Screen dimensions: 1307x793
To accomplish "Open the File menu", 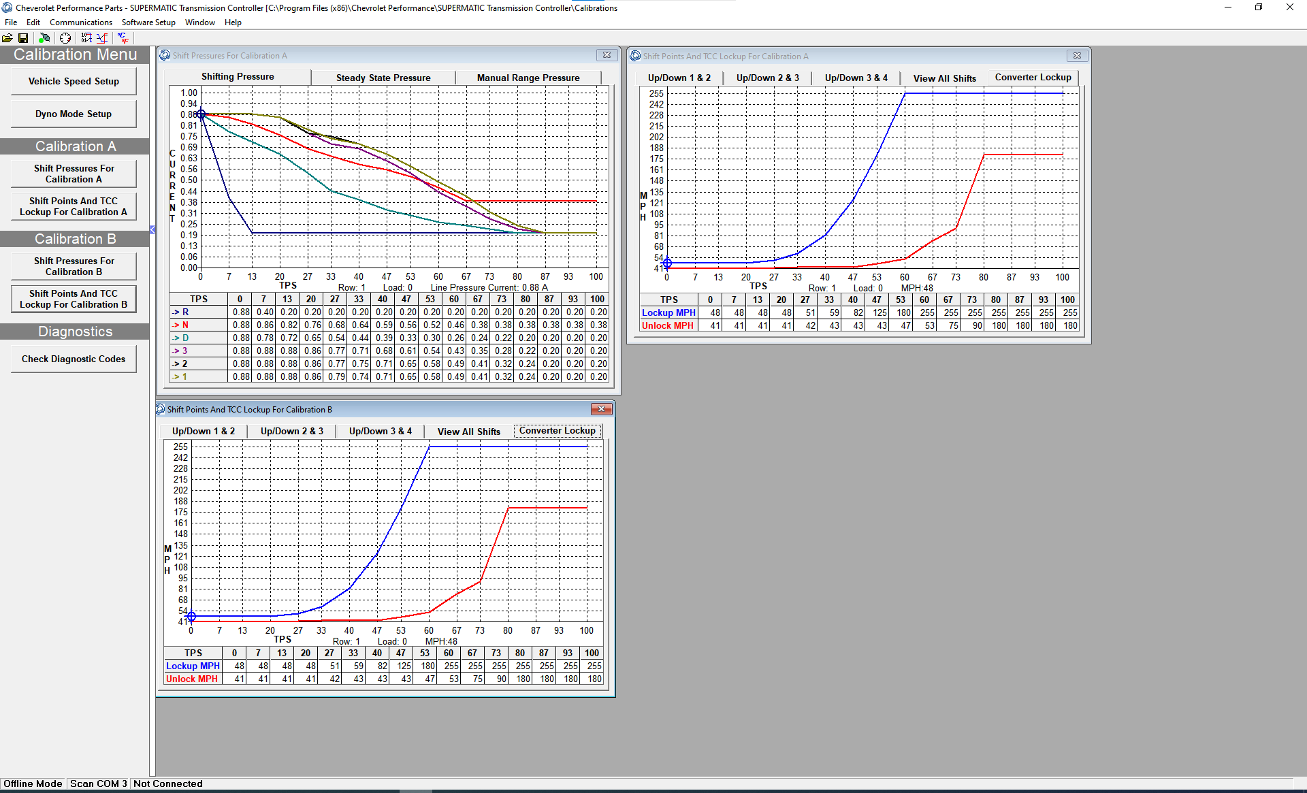I will coord(11,22).
